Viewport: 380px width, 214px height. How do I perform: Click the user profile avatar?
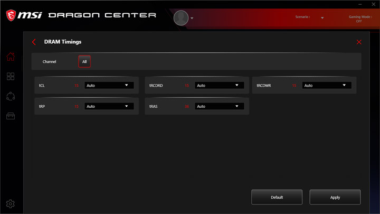coord(181,18)
